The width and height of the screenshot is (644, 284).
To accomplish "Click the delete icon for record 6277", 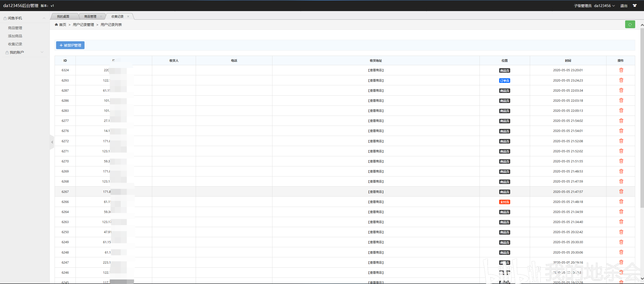I will coord(621,121).
